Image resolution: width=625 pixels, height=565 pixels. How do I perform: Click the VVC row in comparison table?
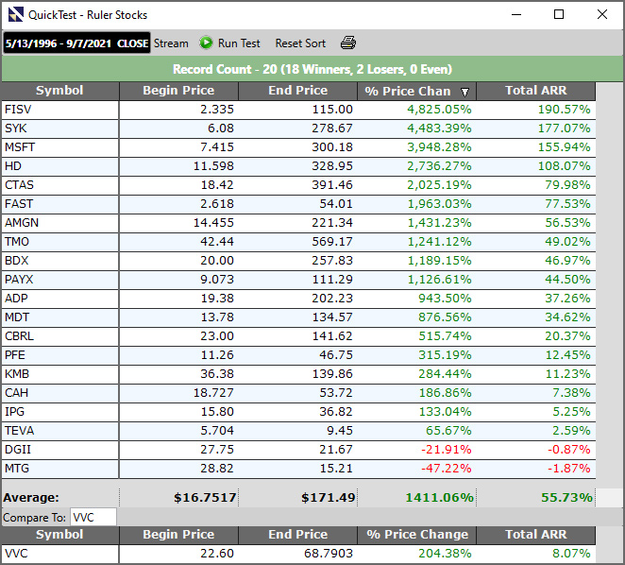[x=298, y=554]
